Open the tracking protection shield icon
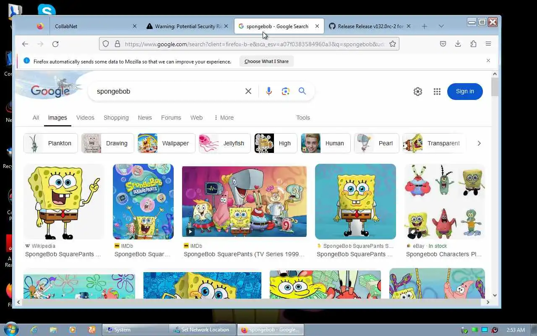This screenshot has height=336, width=537. (x=106, y=44)
